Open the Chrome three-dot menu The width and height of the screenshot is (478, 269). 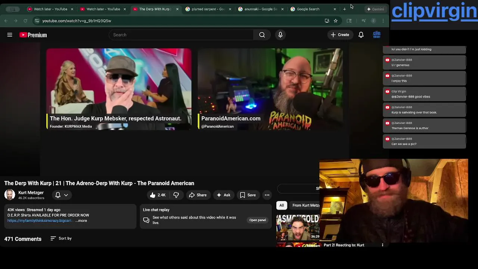click(383, 21)
